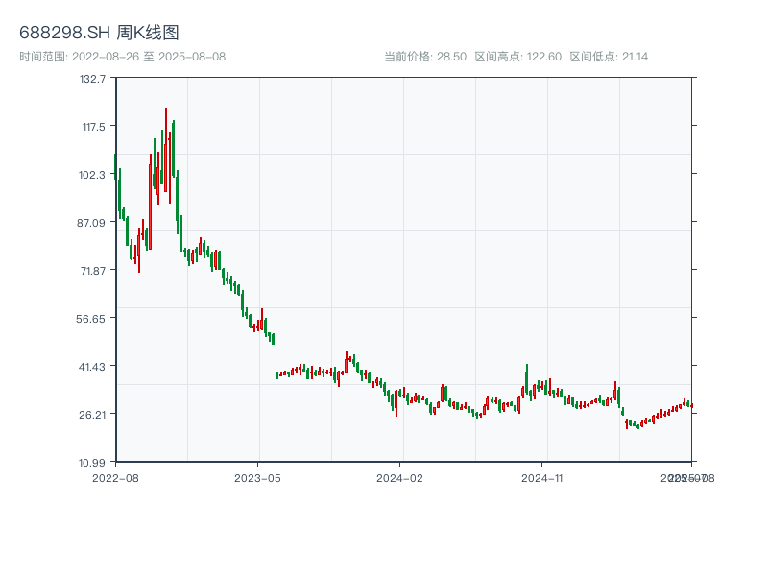
Task: Click y-axis label 102.3
Action: pos(92,175)
